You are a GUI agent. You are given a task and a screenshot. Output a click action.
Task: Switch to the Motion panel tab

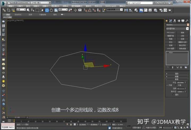pos(179,21)
